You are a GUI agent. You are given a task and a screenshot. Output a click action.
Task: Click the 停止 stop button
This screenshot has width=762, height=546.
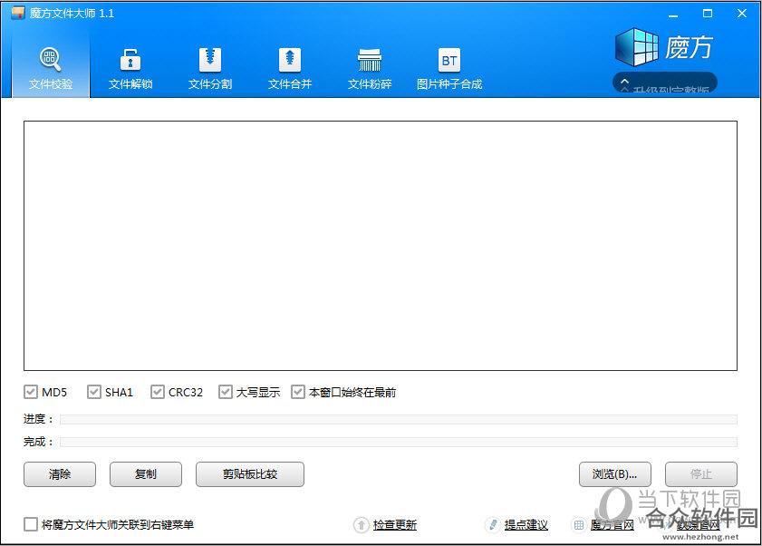click(701, 474)
